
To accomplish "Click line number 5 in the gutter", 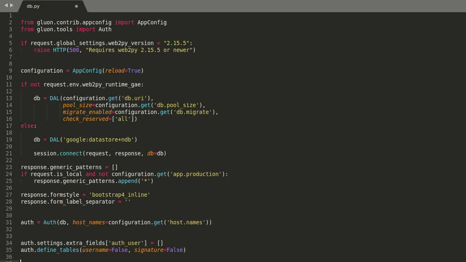I will 11,43.
